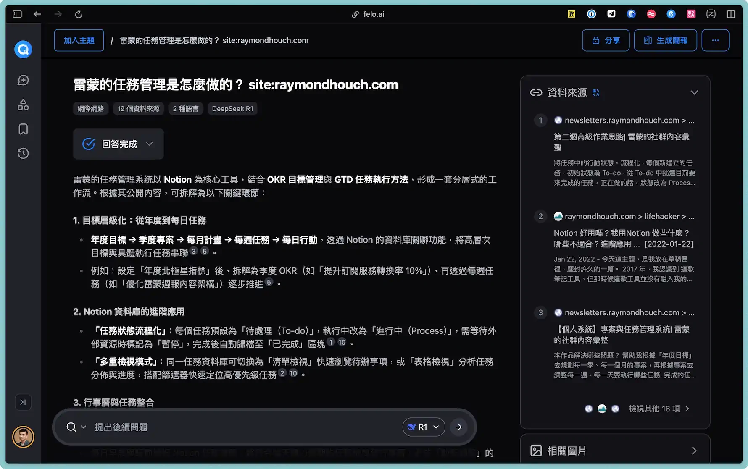Open source 1 第二週高級作業思路 link
The image size is (748, 469).
coord(622,142)
